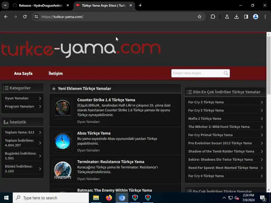View site information icon in address bar
The image size is (271, 203).
point(36,17)
